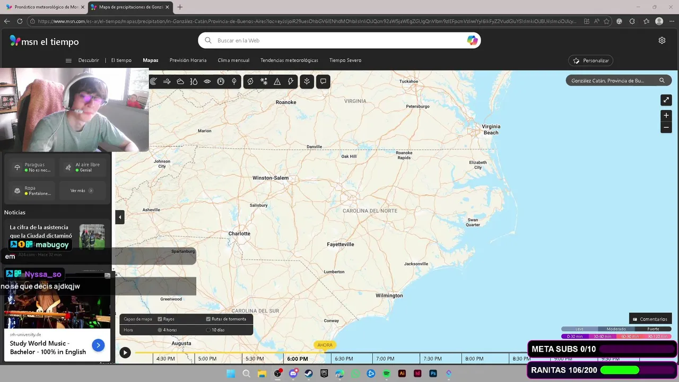Select the visibility eye map layer icon
This screenshot has height=382, width=679.
[207, 81]
